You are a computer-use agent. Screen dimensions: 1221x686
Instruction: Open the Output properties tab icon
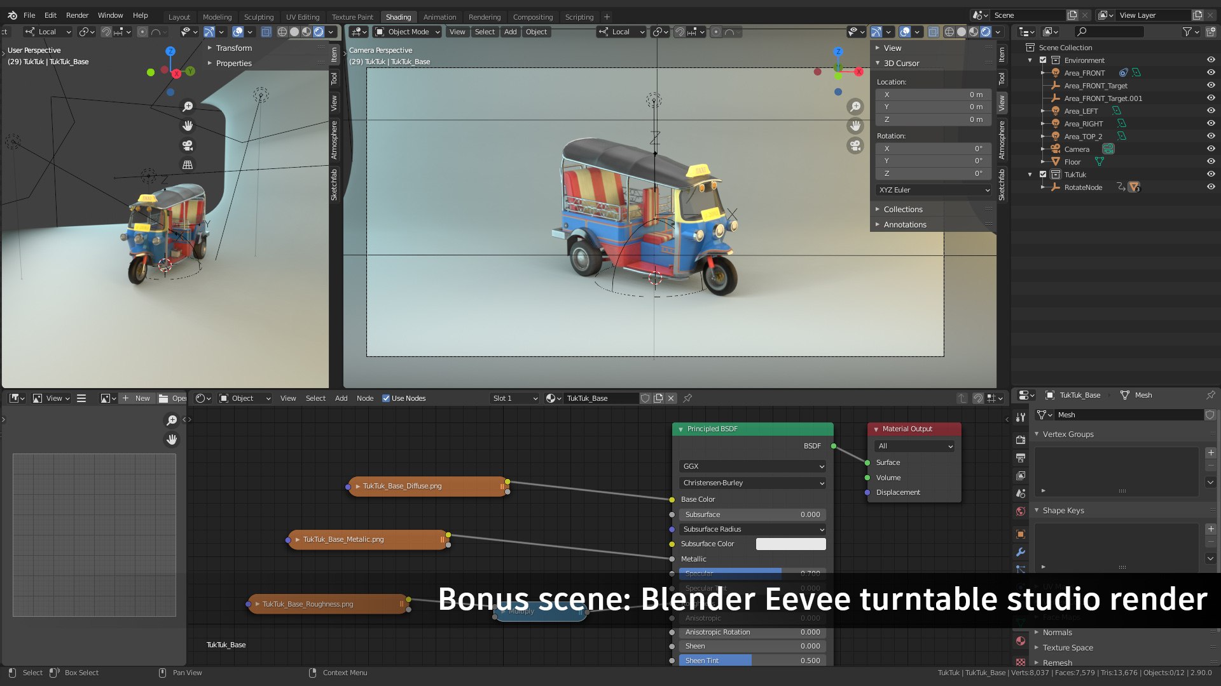[1021, 457]
